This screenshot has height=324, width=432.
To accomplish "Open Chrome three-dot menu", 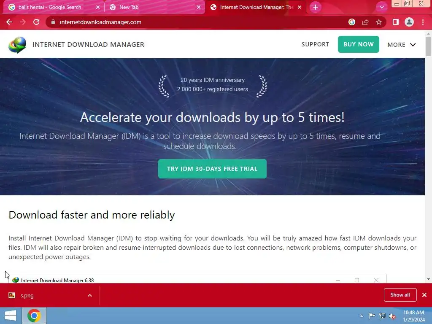I will (x=423, y=22).
